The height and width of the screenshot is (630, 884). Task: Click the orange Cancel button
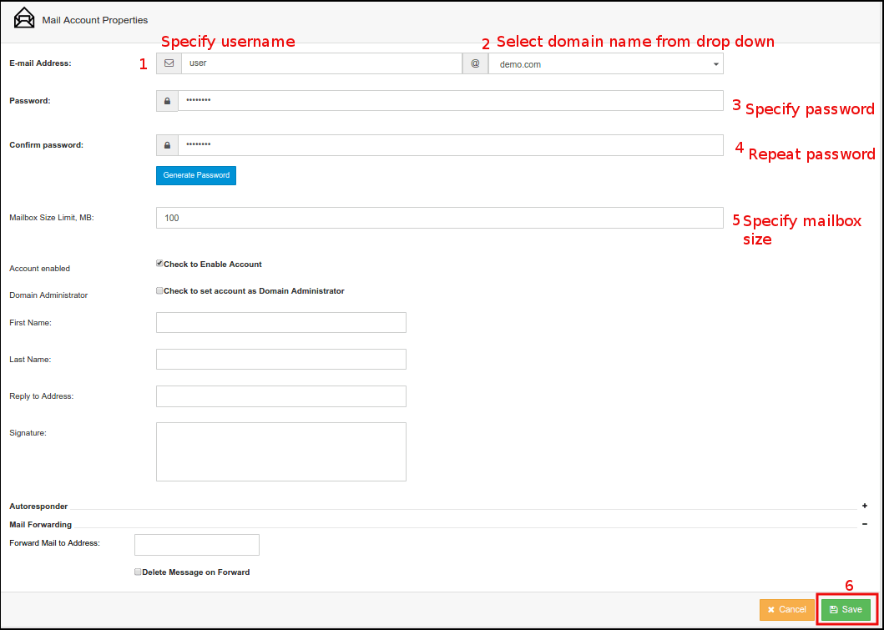(x=786, y=610)
